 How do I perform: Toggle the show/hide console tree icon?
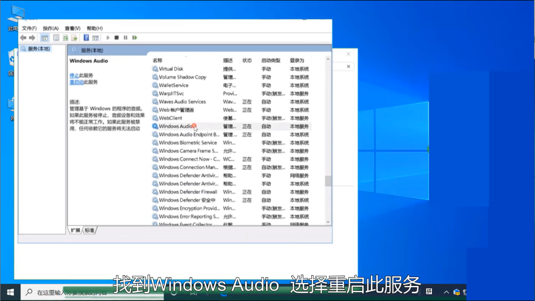point(45,38)
